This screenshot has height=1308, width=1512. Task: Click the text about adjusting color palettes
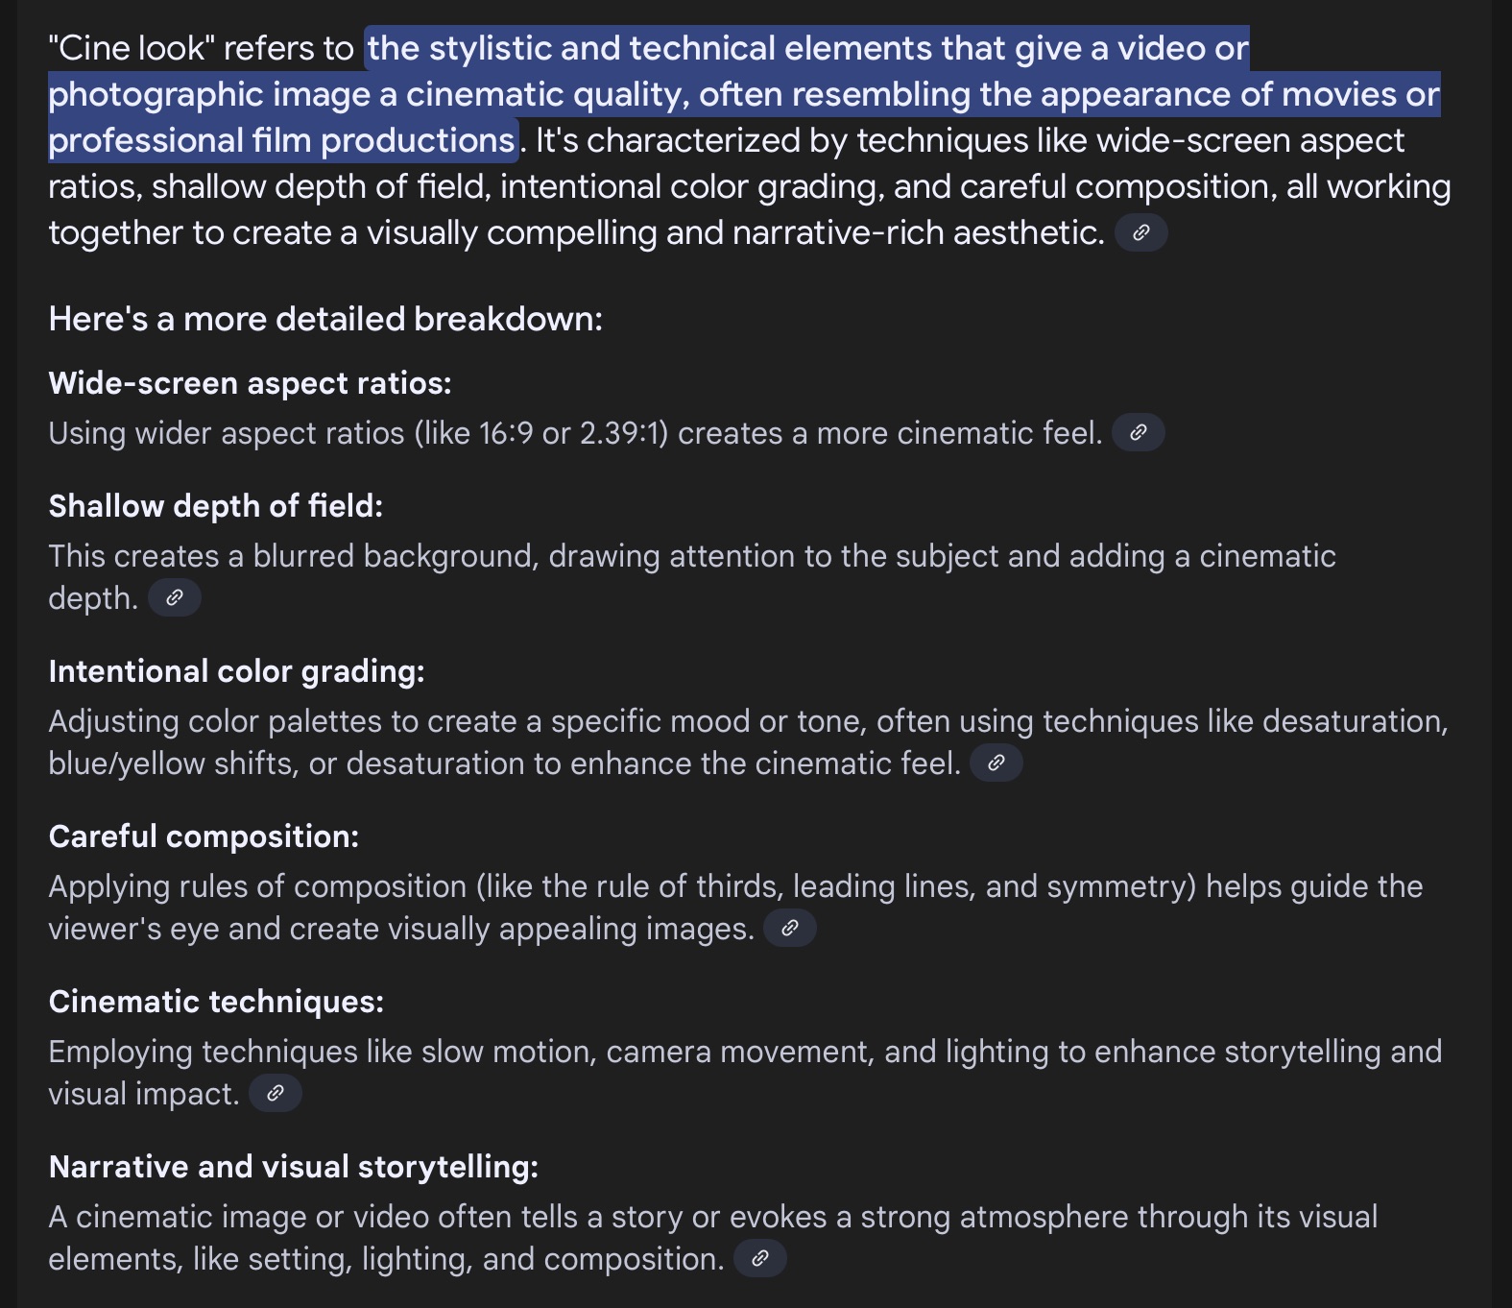pos(748,742)
